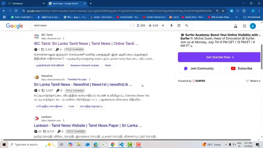Open the browser extensions puzzle icon
263x148 pixels.
(244, 11)
